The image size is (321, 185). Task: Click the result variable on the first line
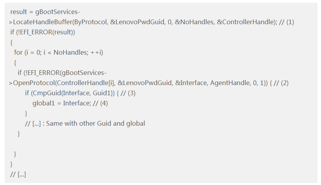pyautogui.click(x=19, y=12)
